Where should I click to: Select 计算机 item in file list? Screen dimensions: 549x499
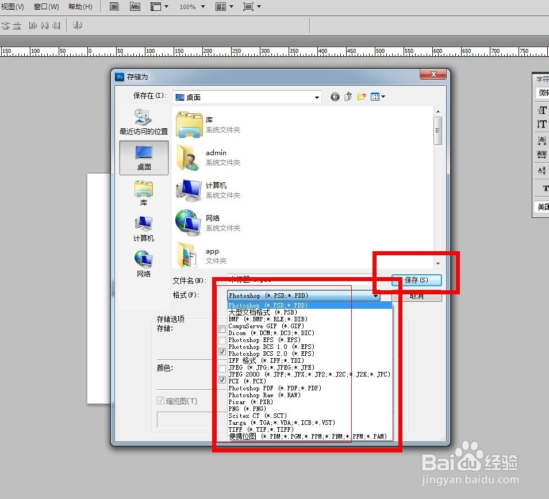point(208,190)
